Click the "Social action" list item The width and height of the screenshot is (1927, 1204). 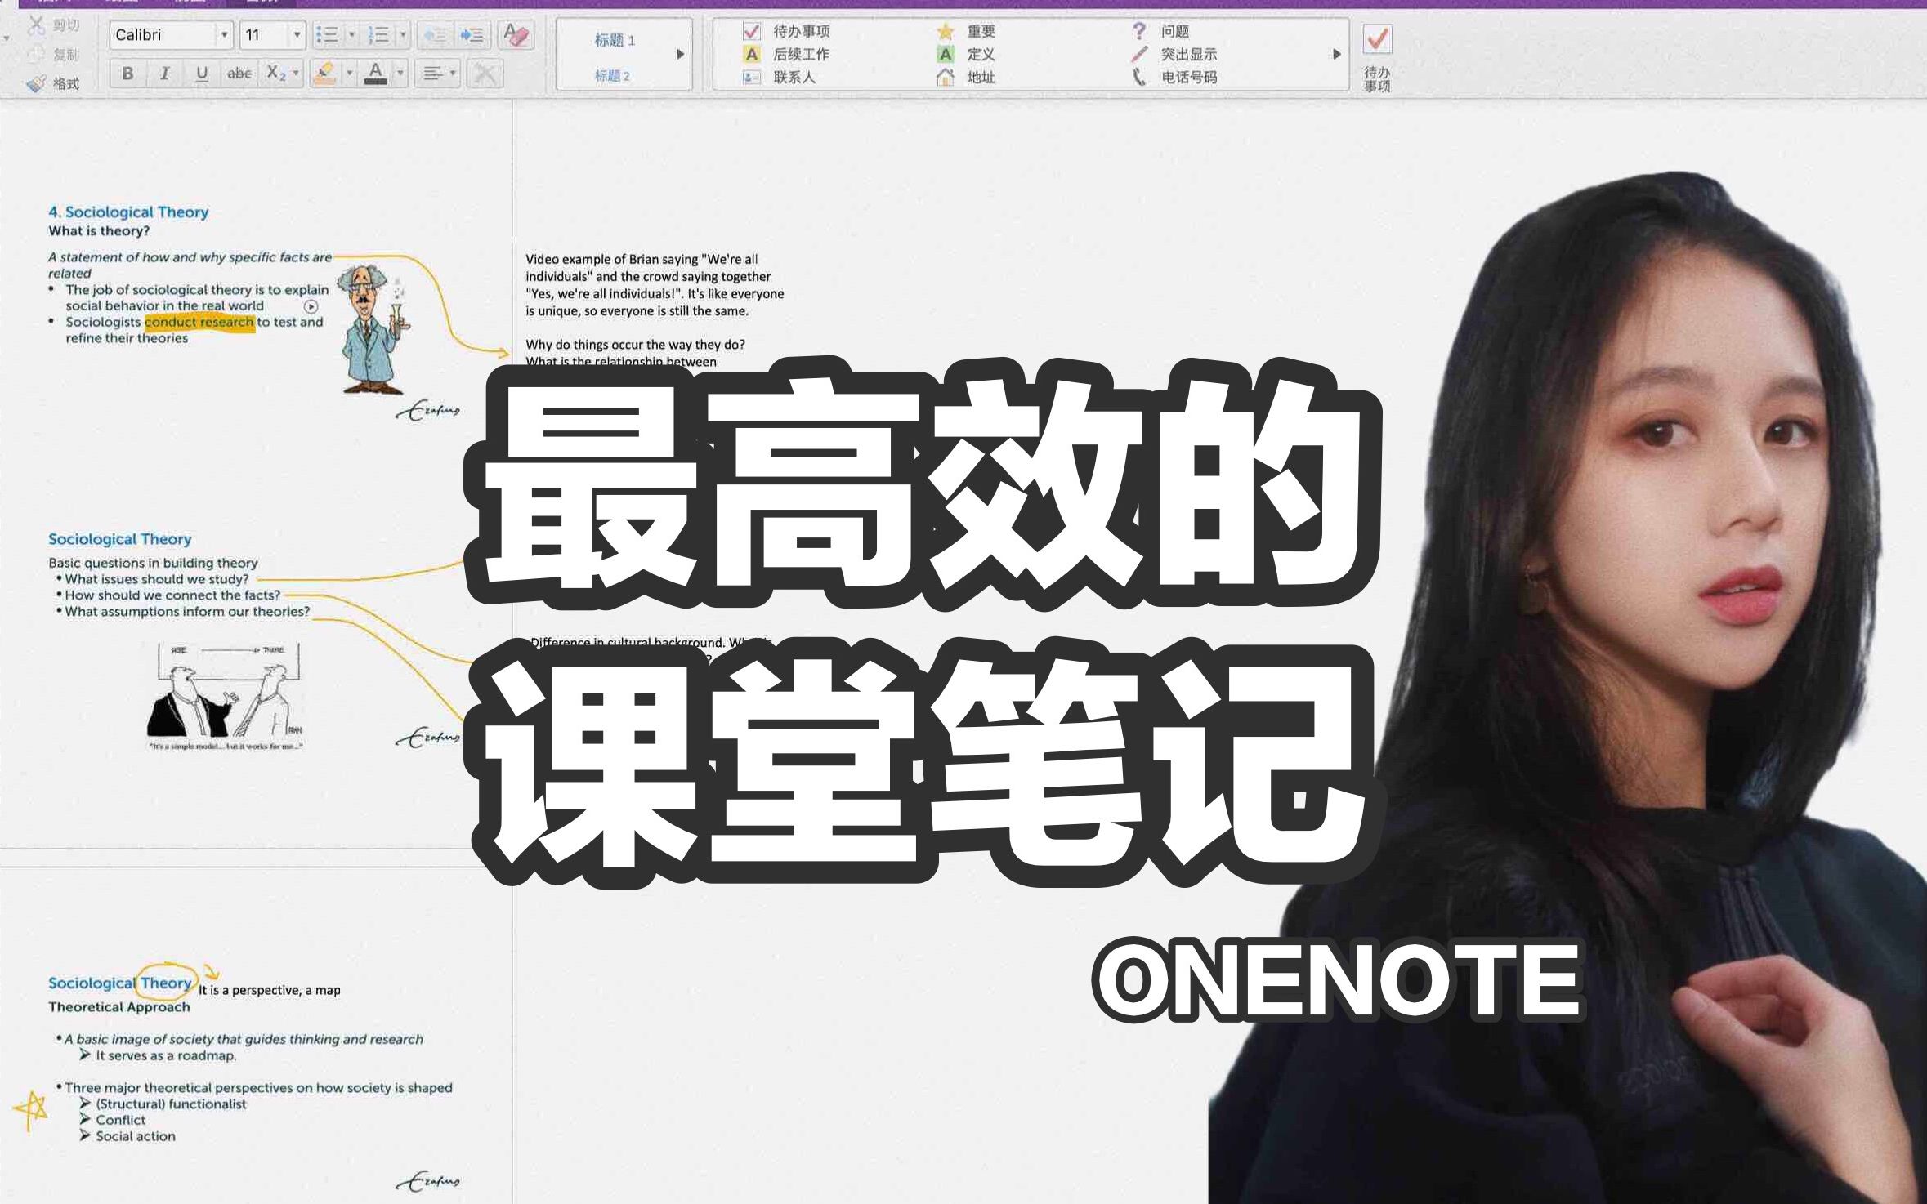tap(136, 1137)
